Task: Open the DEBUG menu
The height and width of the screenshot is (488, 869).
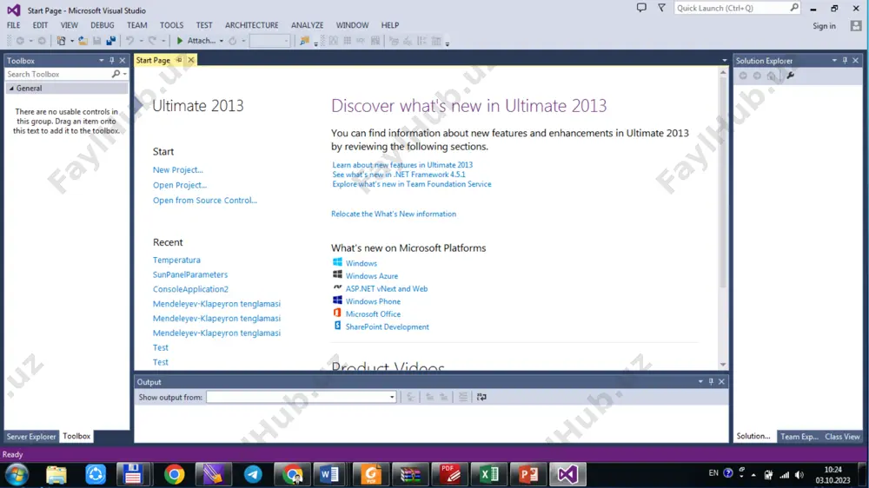Action: [102, 25]
